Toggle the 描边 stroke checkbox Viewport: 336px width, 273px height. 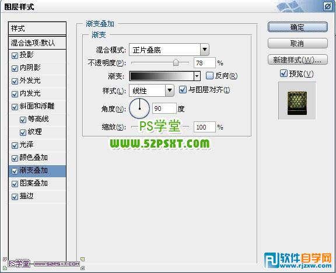click(15, 197)
